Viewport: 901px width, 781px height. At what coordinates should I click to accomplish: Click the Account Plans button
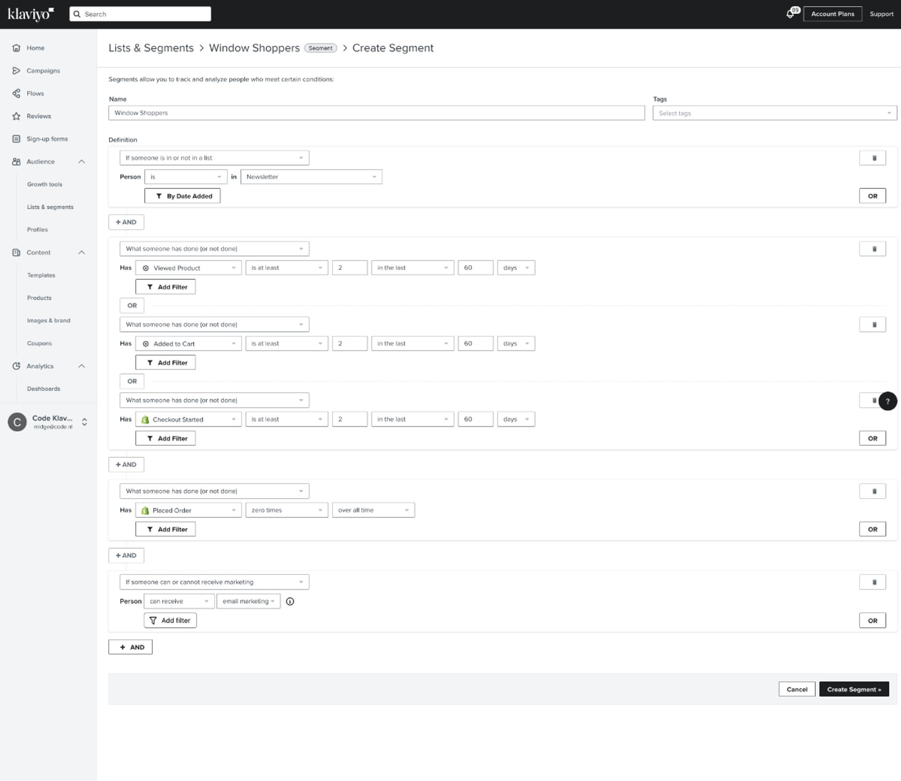832,14
